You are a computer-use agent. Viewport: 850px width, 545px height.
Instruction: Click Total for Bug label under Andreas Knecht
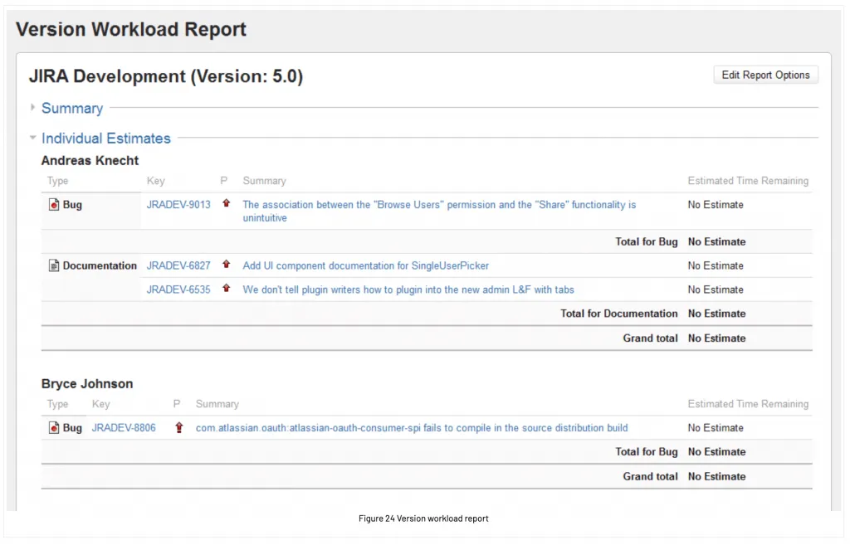click(x=646, y=241)
